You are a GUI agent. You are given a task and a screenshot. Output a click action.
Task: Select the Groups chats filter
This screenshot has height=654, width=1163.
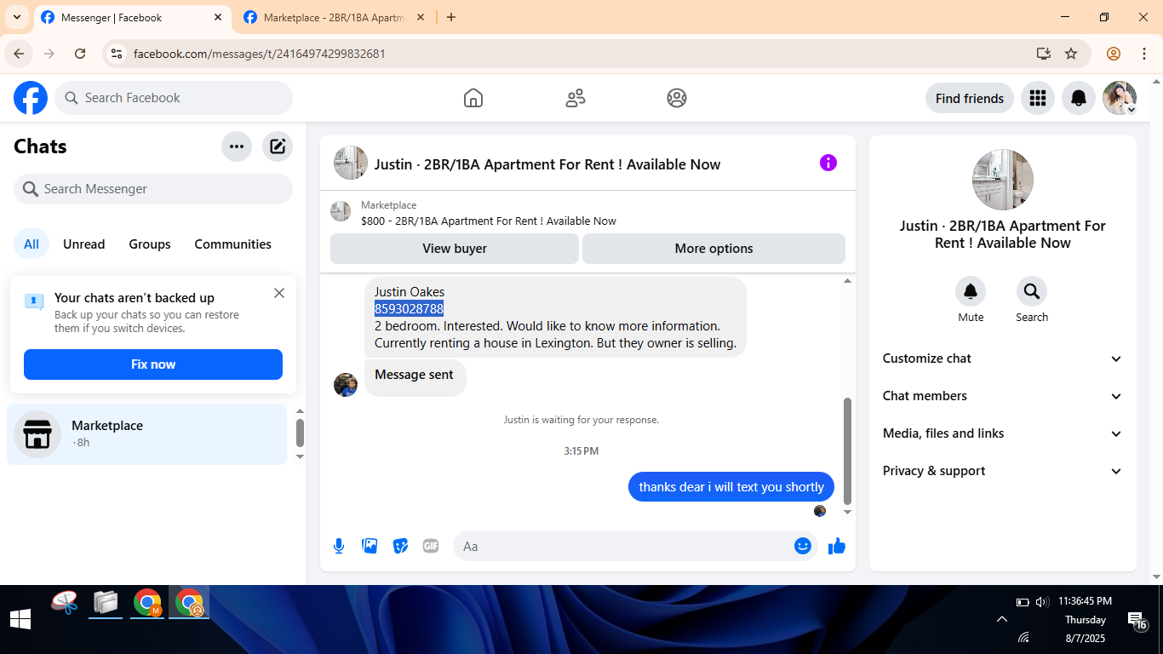pyautogui.click(x=150, y=244)
